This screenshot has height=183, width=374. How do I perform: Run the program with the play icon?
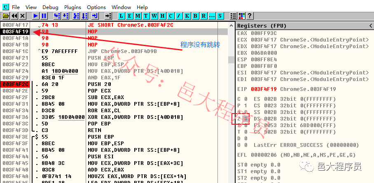coord(36,16)
